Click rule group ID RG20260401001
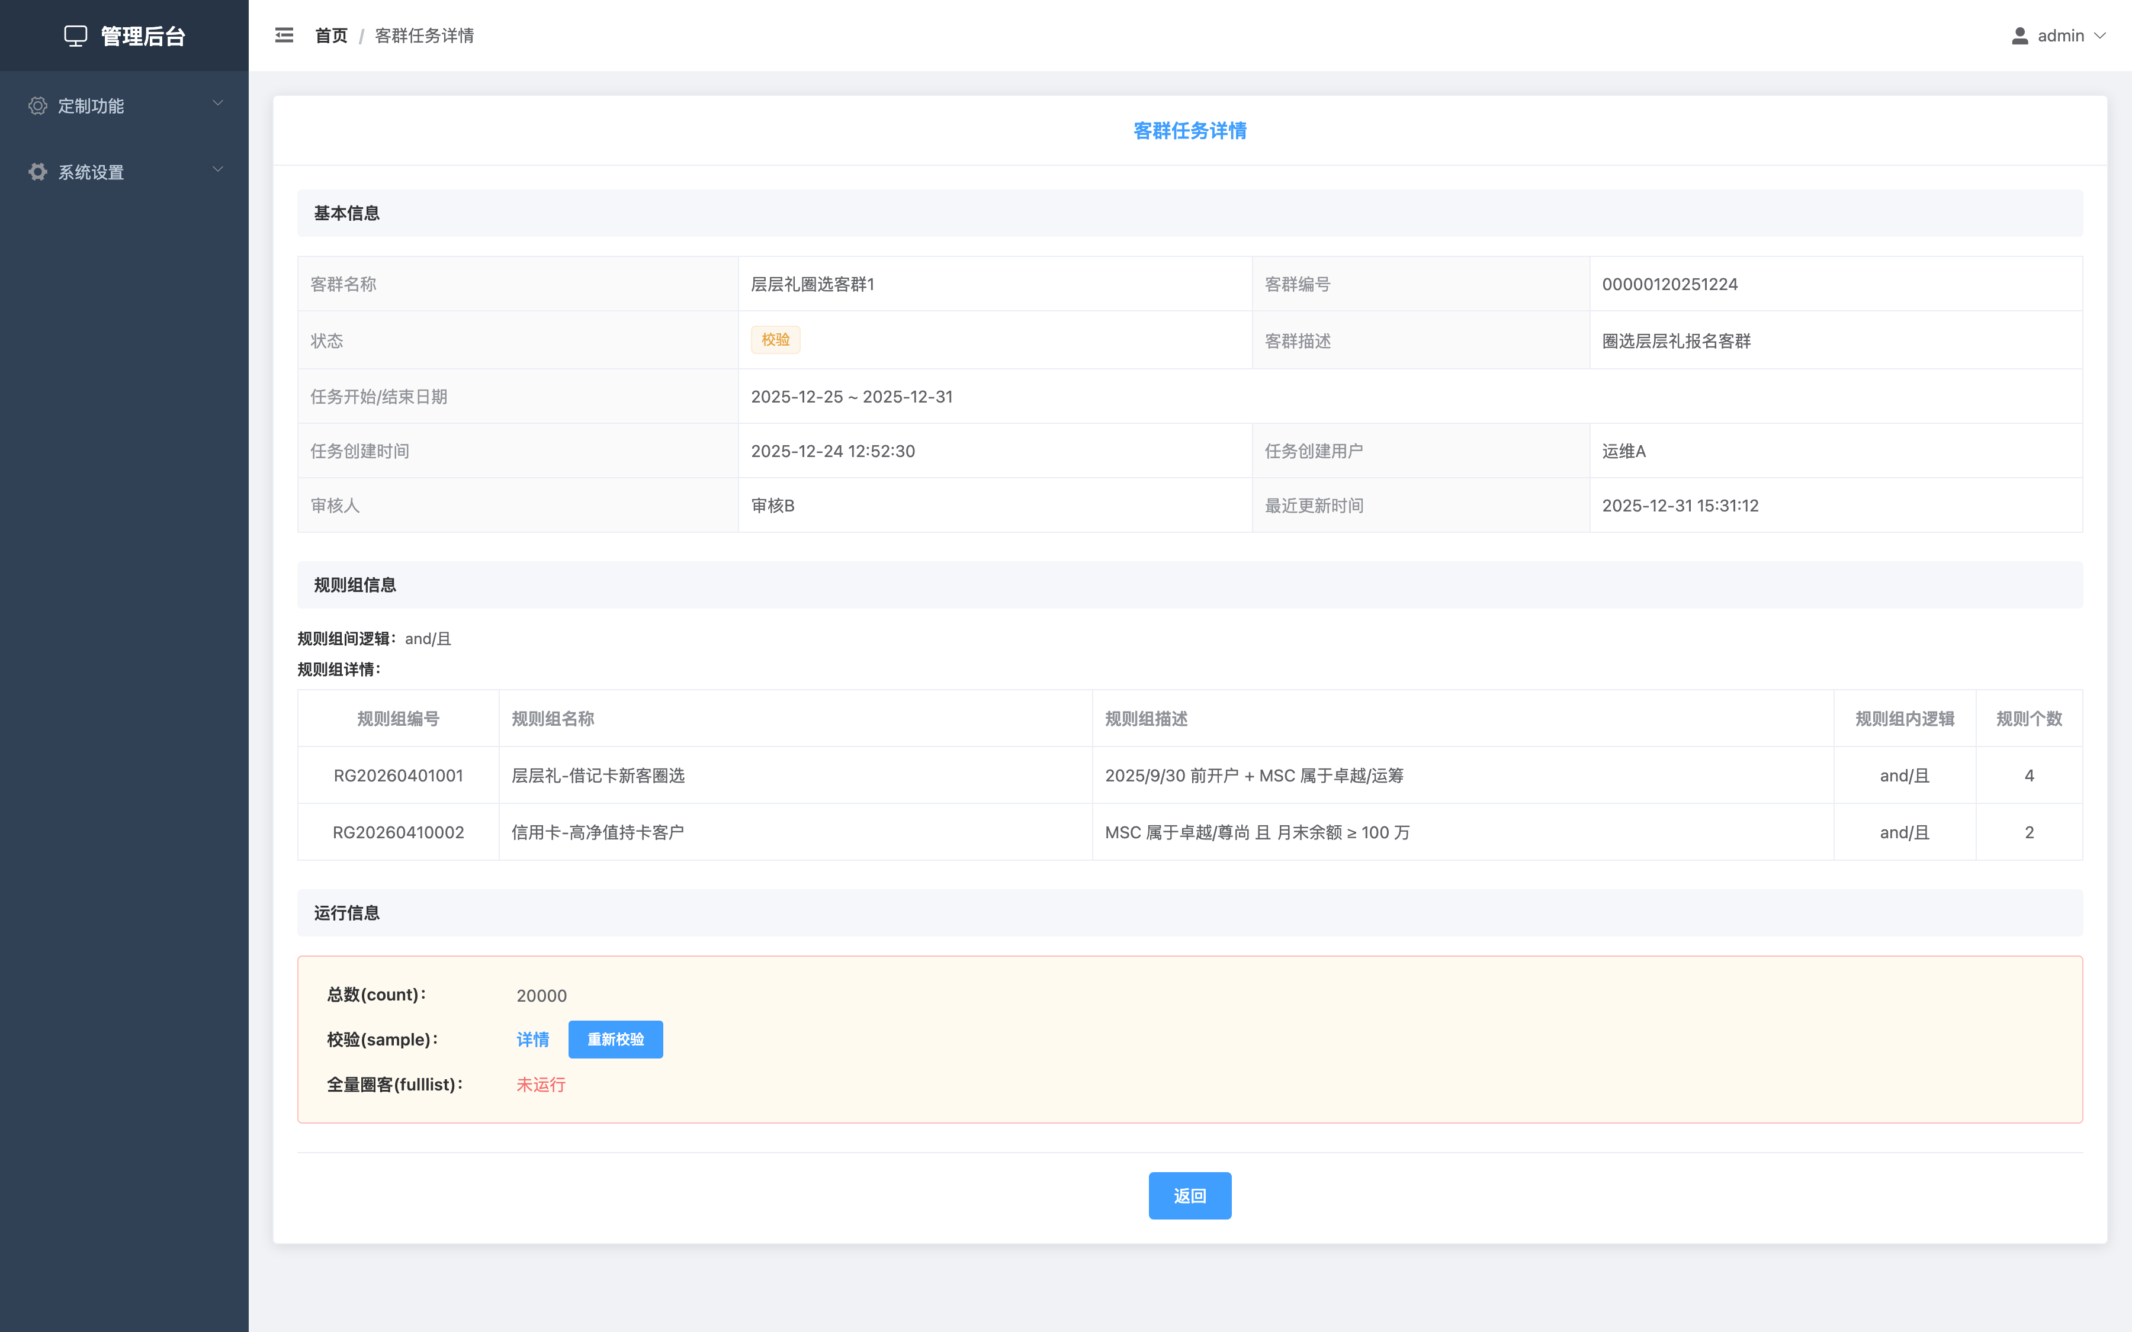The width and height of the screenshot is (2132, 1332). point(398,776)
